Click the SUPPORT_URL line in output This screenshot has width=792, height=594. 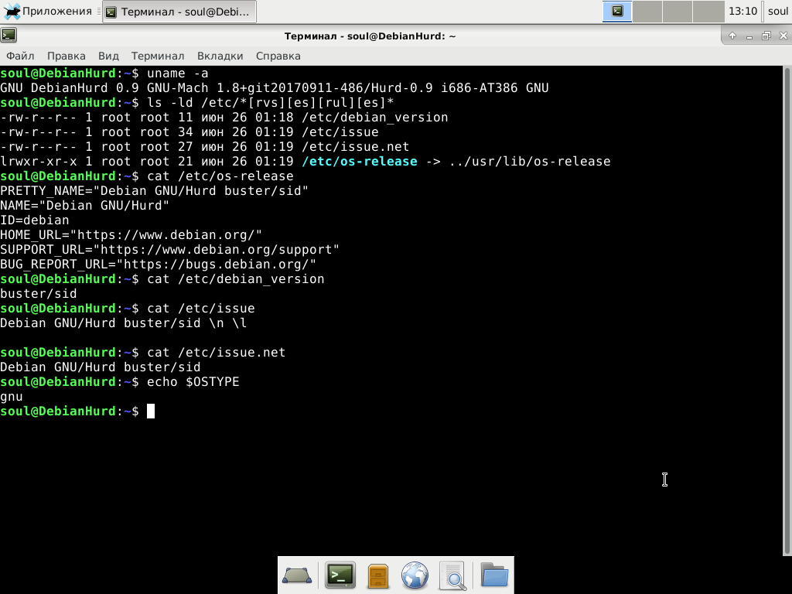click(x=169, y=250)
